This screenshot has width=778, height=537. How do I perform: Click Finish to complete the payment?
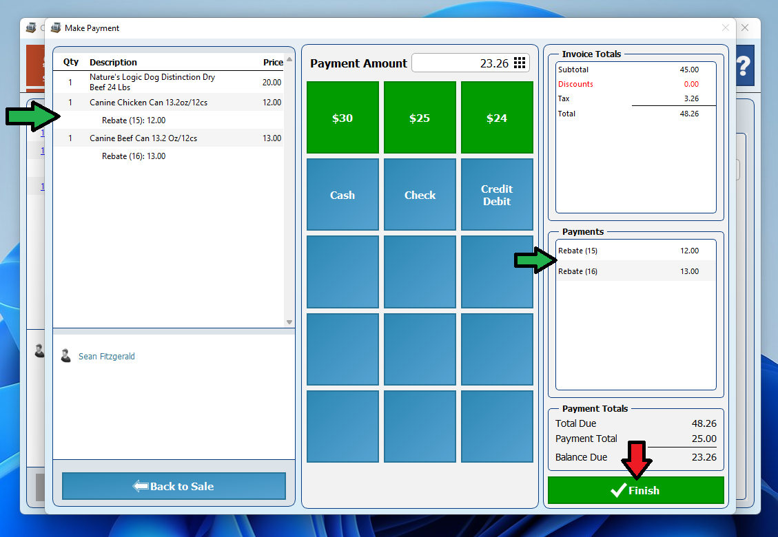[x=635, y=490]
